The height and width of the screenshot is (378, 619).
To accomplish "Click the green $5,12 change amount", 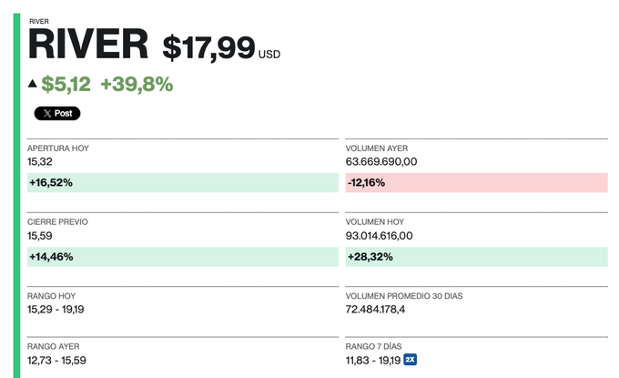I will coord(66,85).
